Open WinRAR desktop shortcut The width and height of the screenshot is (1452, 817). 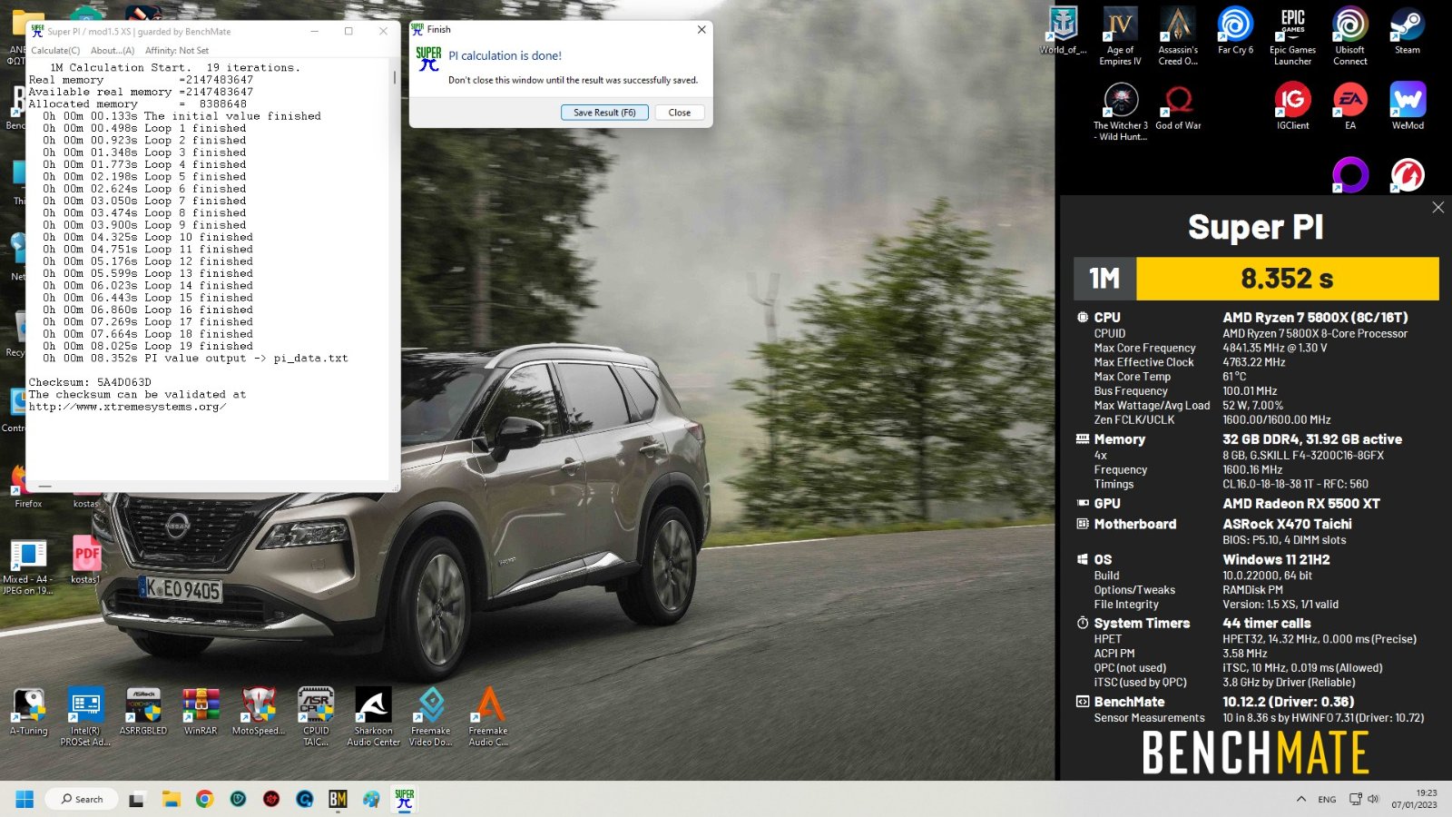[x=201, y=712]
